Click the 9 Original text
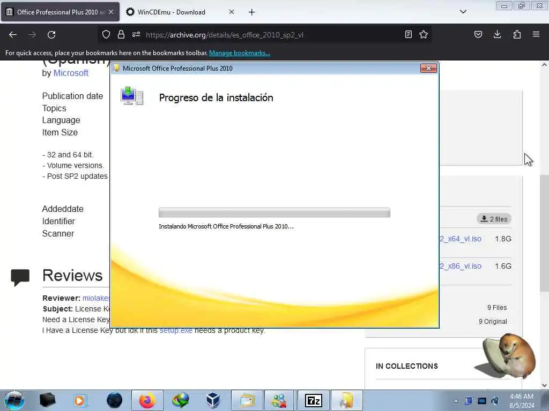 pyautogui.click(x=493, y=322)
